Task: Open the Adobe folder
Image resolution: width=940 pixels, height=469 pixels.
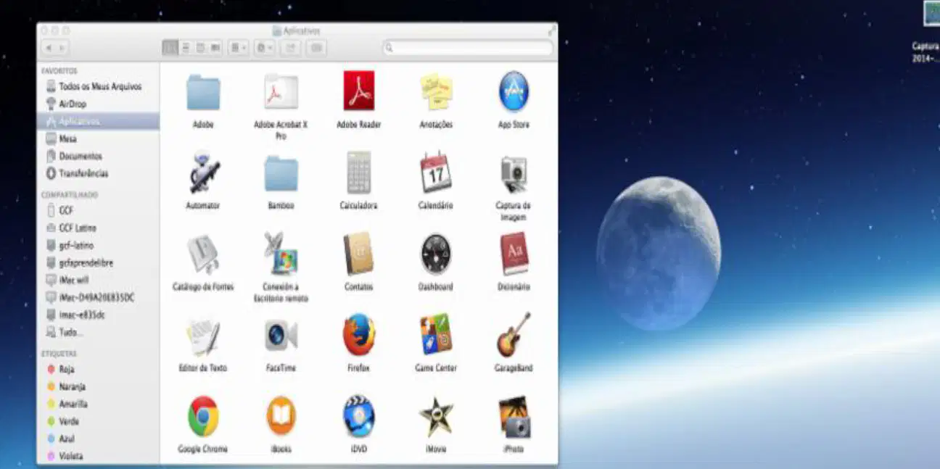Action: point(203,92)
